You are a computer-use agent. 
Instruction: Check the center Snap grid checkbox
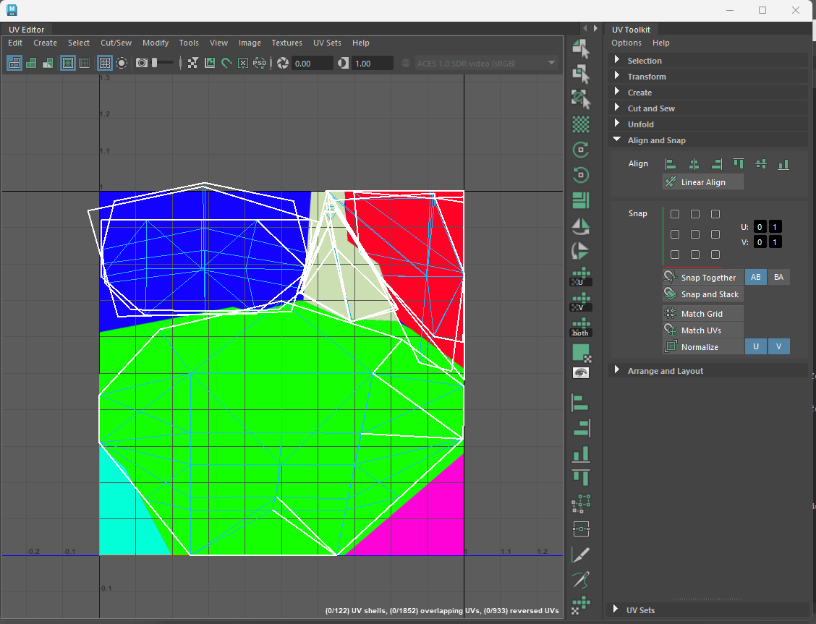pos(695,234)
